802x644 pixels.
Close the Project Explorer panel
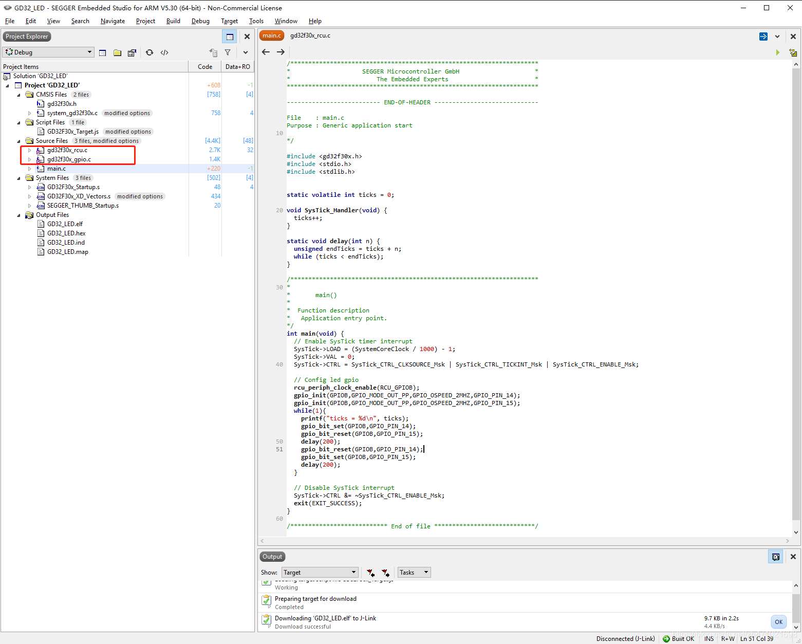point(247,36)
